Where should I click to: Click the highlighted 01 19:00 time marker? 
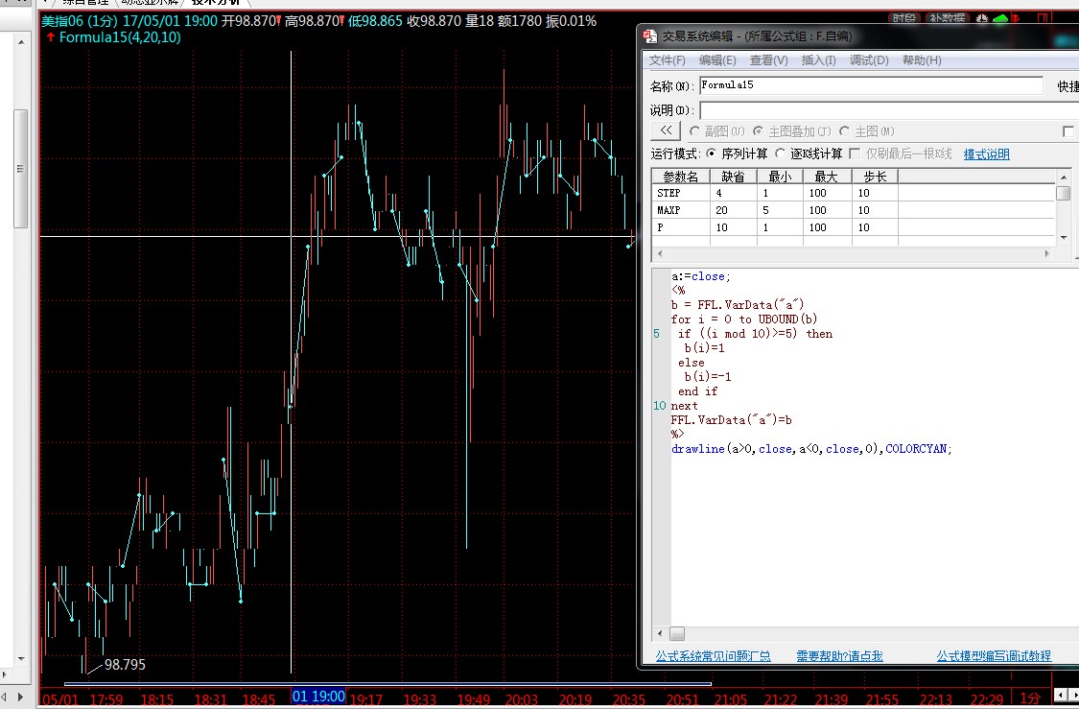317,697
